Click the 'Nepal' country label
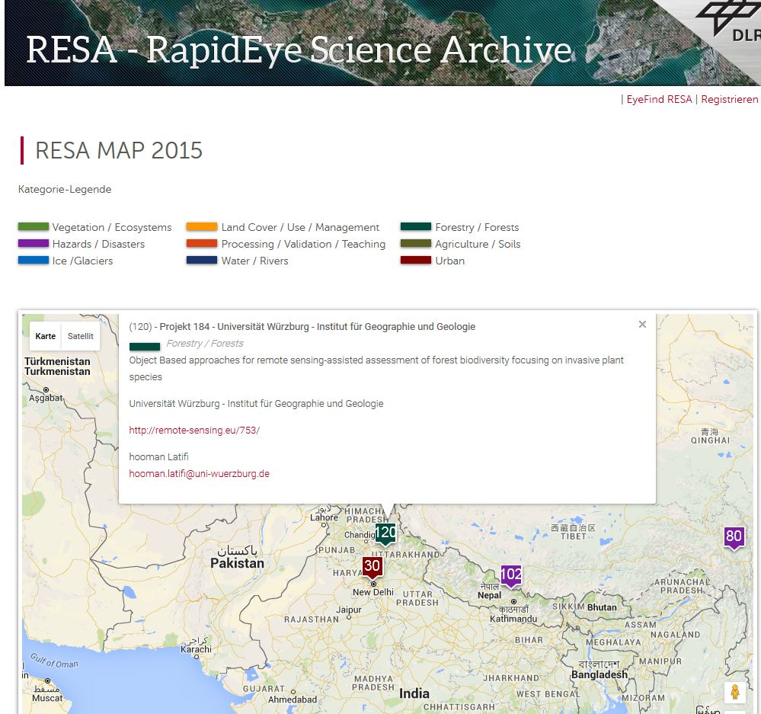761x714 pixels. point(489,596)
